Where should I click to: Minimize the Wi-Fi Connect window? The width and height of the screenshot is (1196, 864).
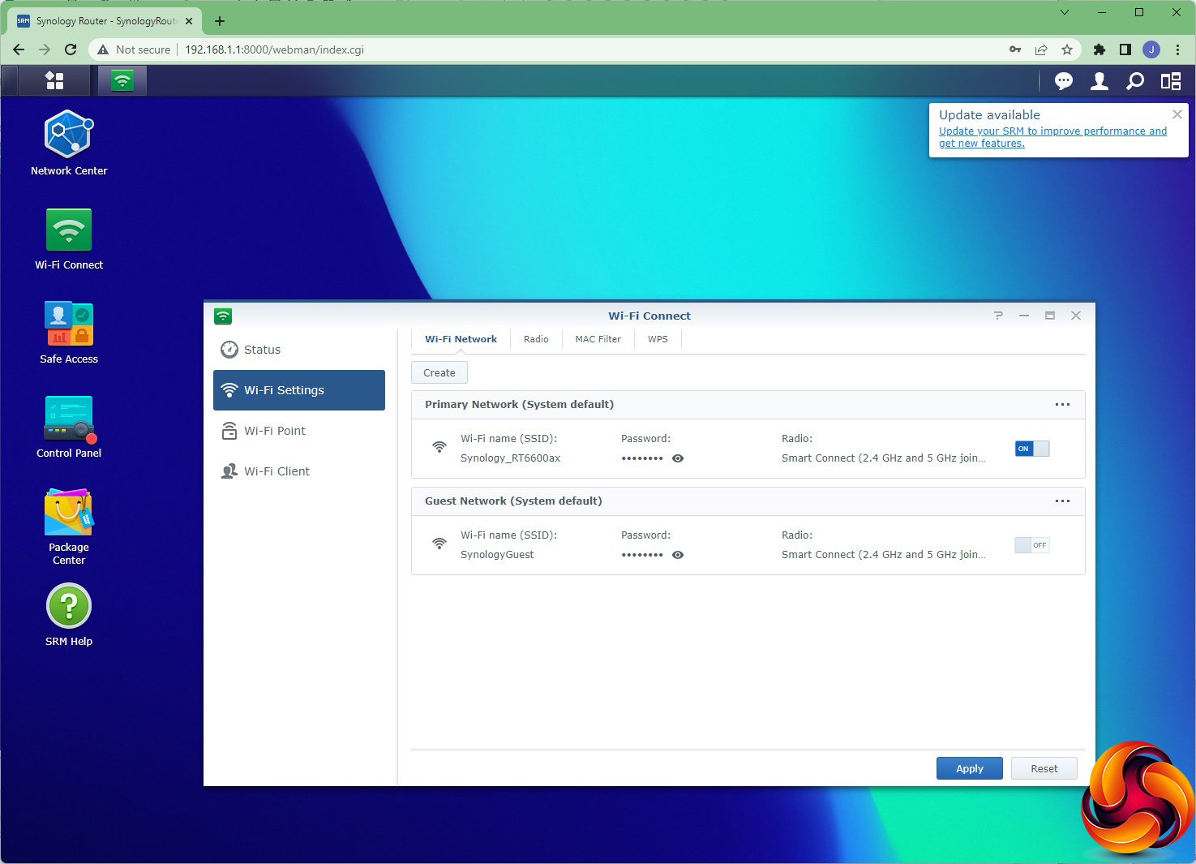point(1024,316)
